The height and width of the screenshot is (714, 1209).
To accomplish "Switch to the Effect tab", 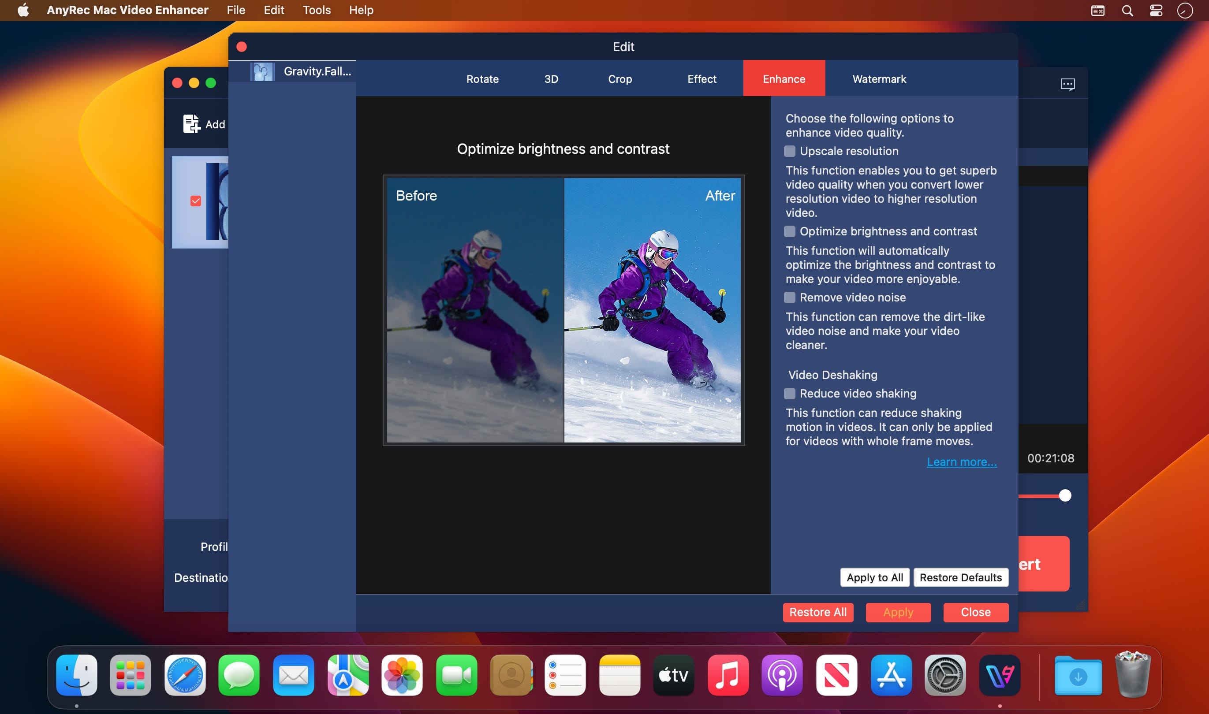I will click(x=702, y=79).
